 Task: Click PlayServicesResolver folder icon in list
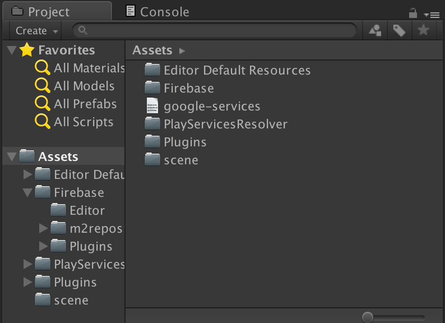[x=152, y=123]
